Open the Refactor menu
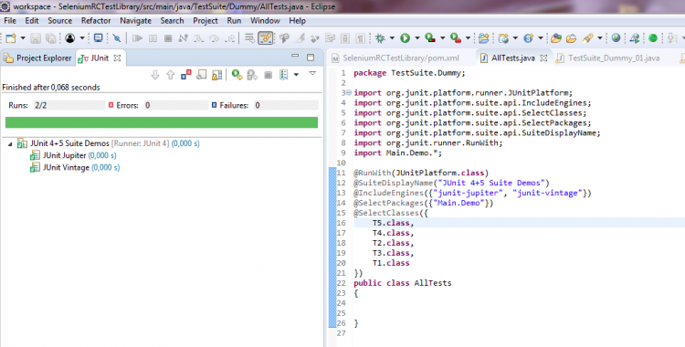This screenshot has width=685, height=347. [x=96, y=20]
